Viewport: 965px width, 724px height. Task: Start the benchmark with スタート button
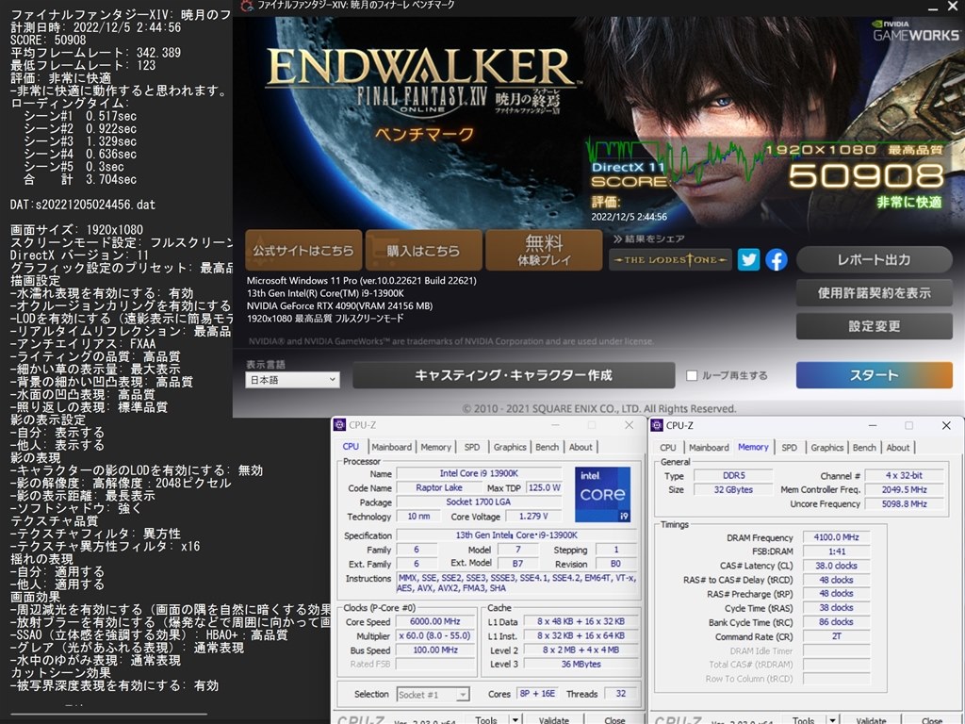874,375
